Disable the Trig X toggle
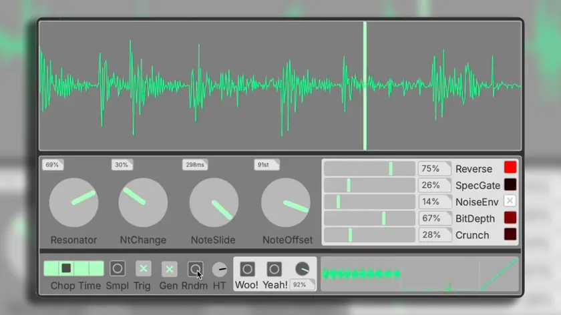The image size is (561, 315). click(x=143, y=268)
